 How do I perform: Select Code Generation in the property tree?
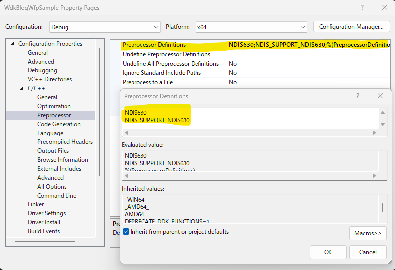click(59, 124)
